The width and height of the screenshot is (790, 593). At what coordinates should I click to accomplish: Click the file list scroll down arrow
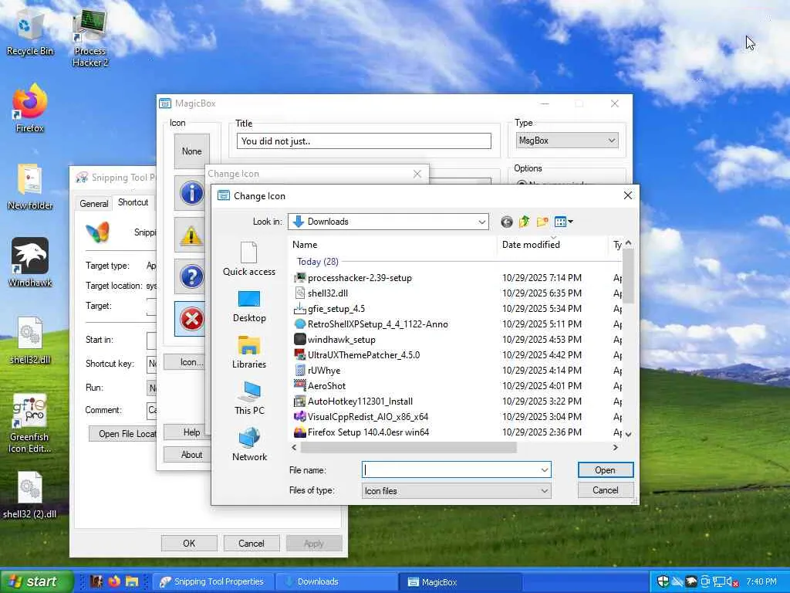tap(628, 434)
